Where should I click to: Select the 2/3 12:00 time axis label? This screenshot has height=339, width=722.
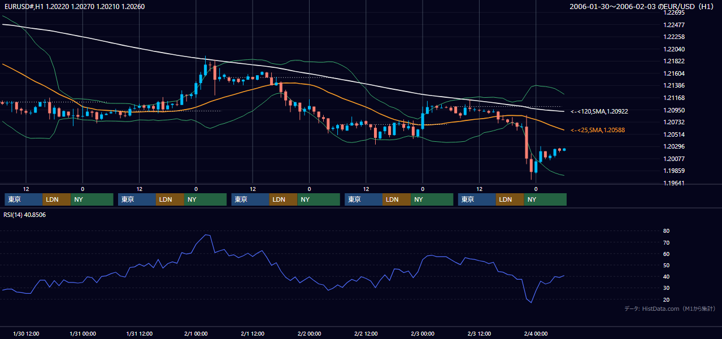[479, 333]
